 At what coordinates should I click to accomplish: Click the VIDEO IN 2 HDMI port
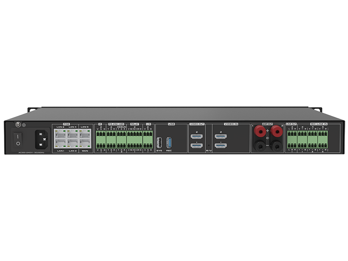coord(221,136)
